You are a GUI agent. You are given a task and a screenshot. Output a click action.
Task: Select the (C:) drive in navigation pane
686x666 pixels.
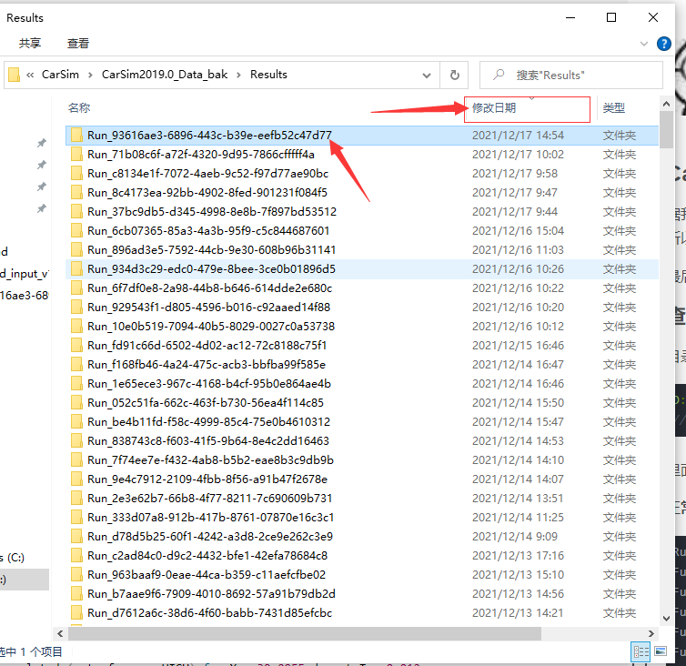click(12, 558)
